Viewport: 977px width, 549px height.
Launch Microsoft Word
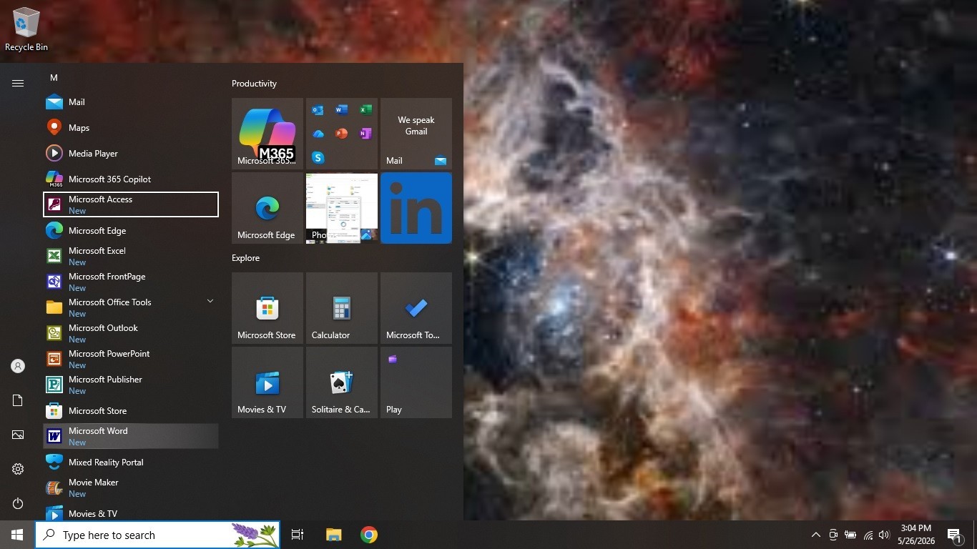tap(131, 437)
